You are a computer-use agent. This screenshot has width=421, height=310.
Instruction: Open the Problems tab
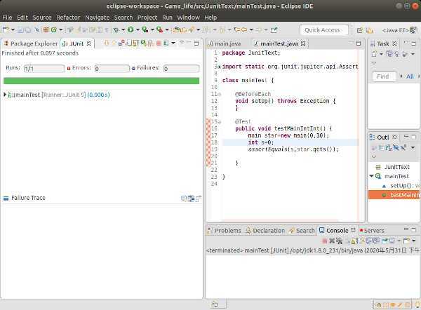tap(227, 230)
